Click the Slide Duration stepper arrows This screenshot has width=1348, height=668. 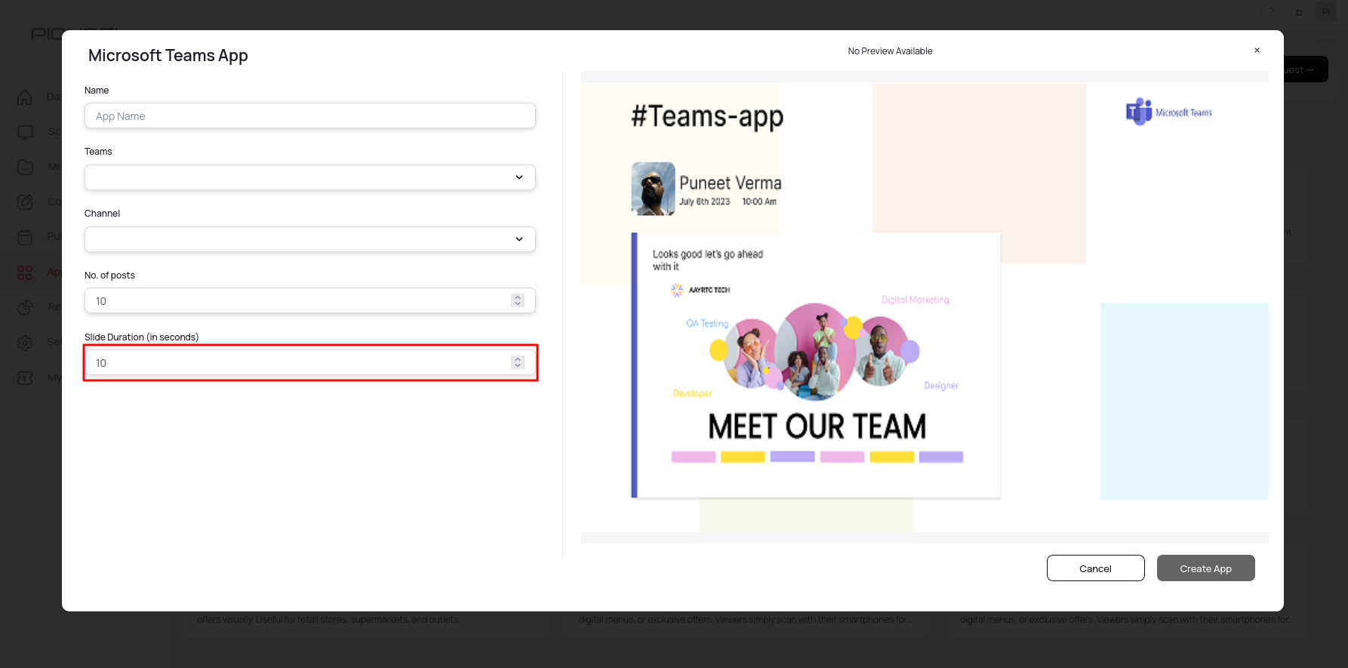[x=518, y=362]
